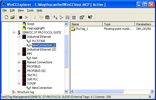Click External Tags license status text
156x100 pixels.
tap(91, 97)
